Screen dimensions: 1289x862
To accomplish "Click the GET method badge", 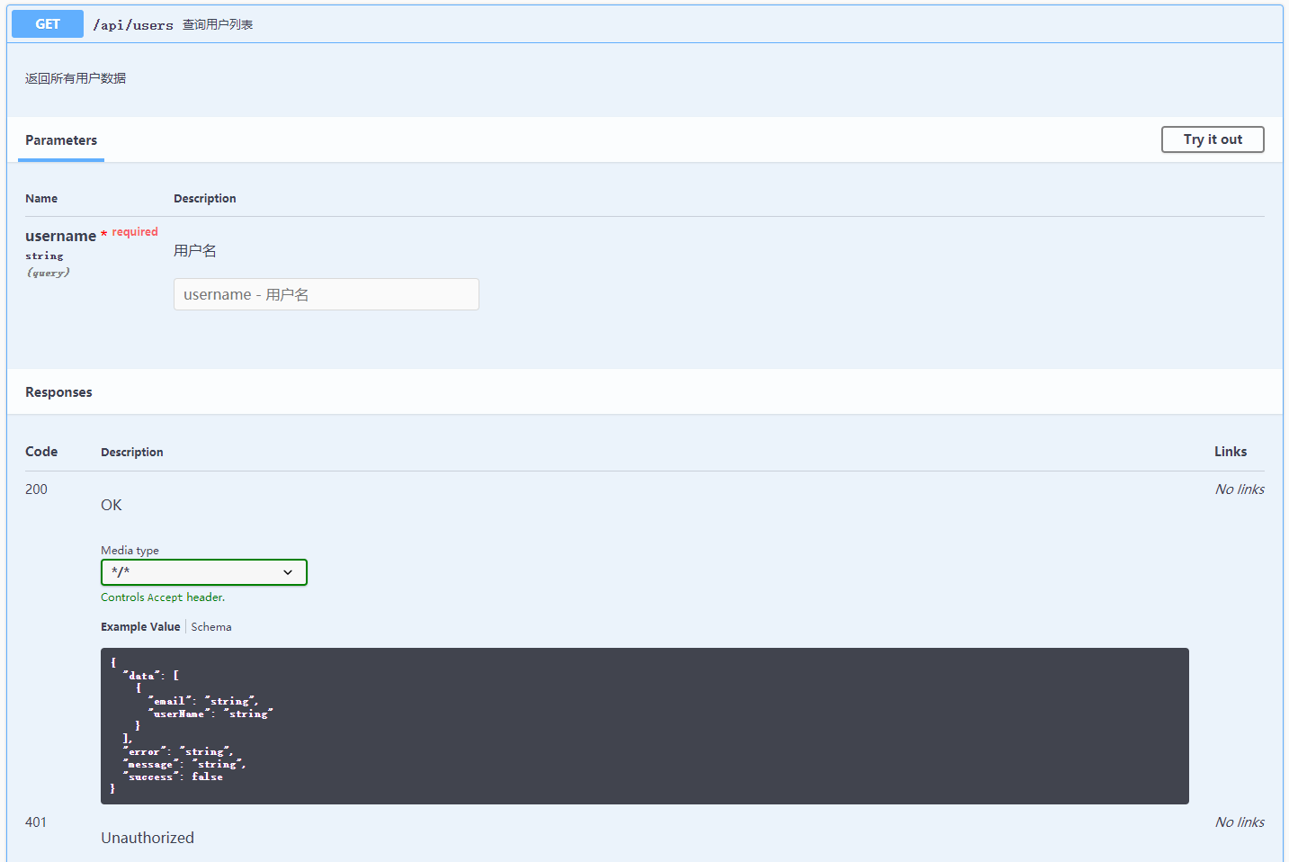I will 47,23.
